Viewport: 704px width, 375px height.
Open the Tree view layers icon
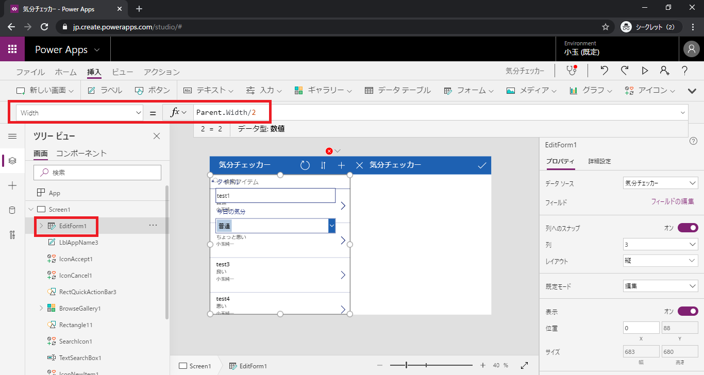pyautogui.click(x=12, y=161)
